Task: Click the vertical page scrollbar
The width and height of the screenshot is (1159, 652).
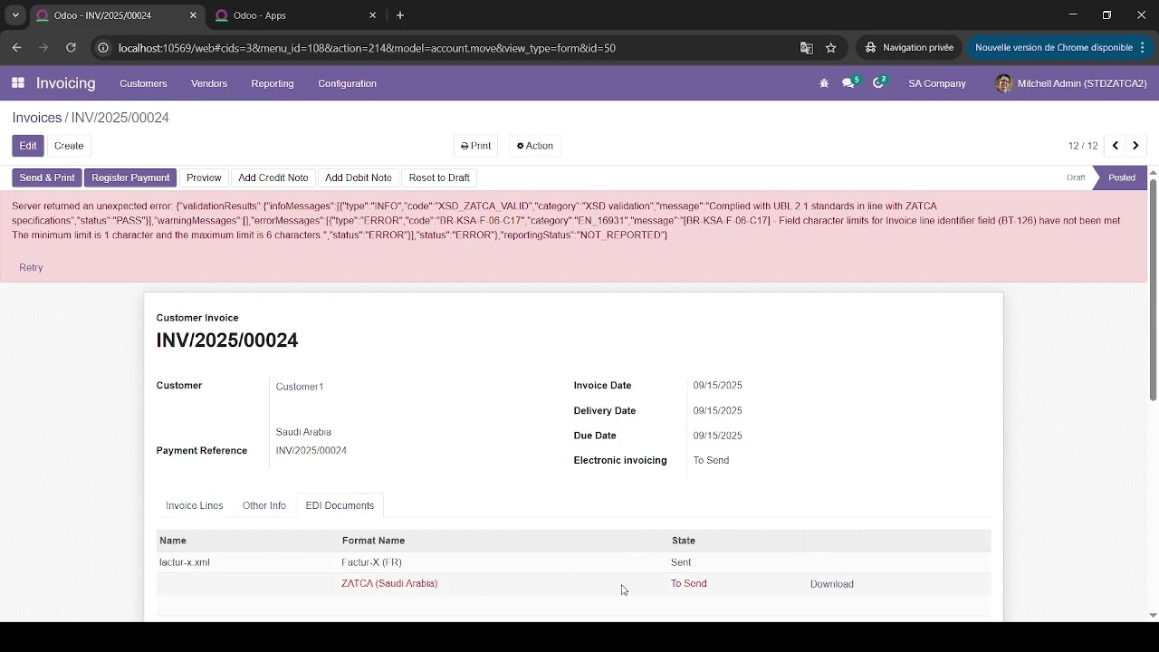Action: (x=1153, y=290)
